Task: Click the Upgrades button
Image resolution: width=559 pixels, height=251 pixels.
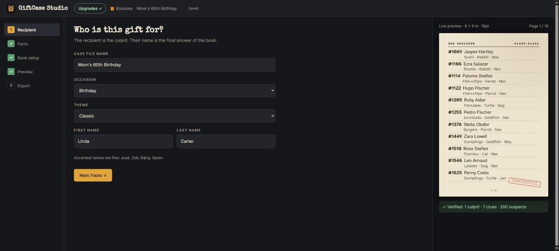Action: tap(90, 8)
